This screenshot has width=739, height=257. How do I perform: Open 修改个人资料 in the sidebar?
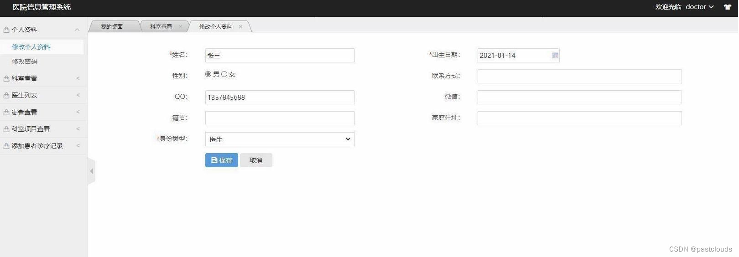pos(31,47)
